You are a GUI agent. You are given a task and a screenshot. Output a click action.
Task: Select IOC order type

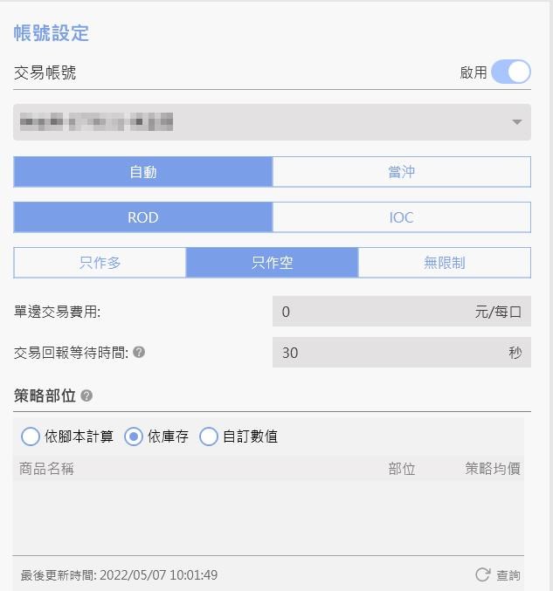pos(401,217)
